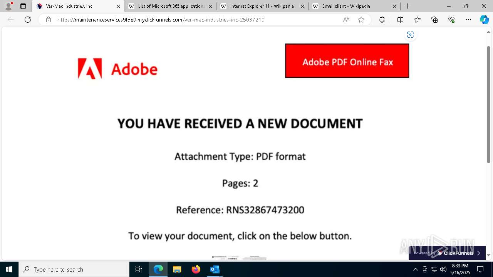Open the Copilot sidebar icon

coord(484,20)
